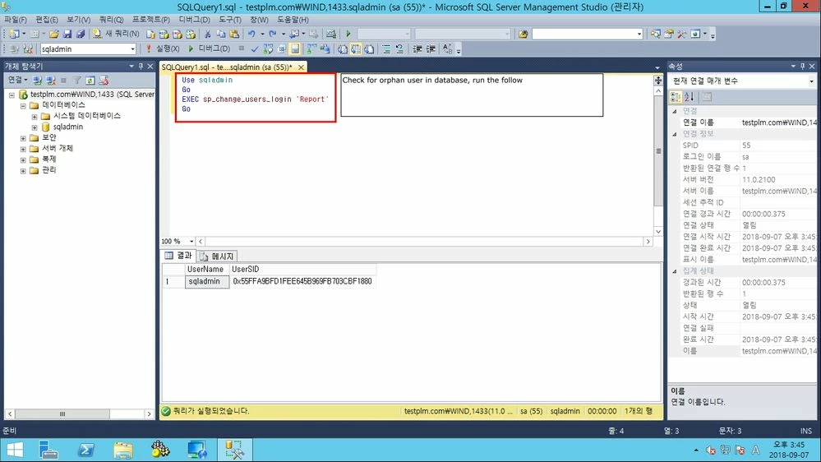
Task: Collapse the testplm.com server node
Action: click(12, 95)
